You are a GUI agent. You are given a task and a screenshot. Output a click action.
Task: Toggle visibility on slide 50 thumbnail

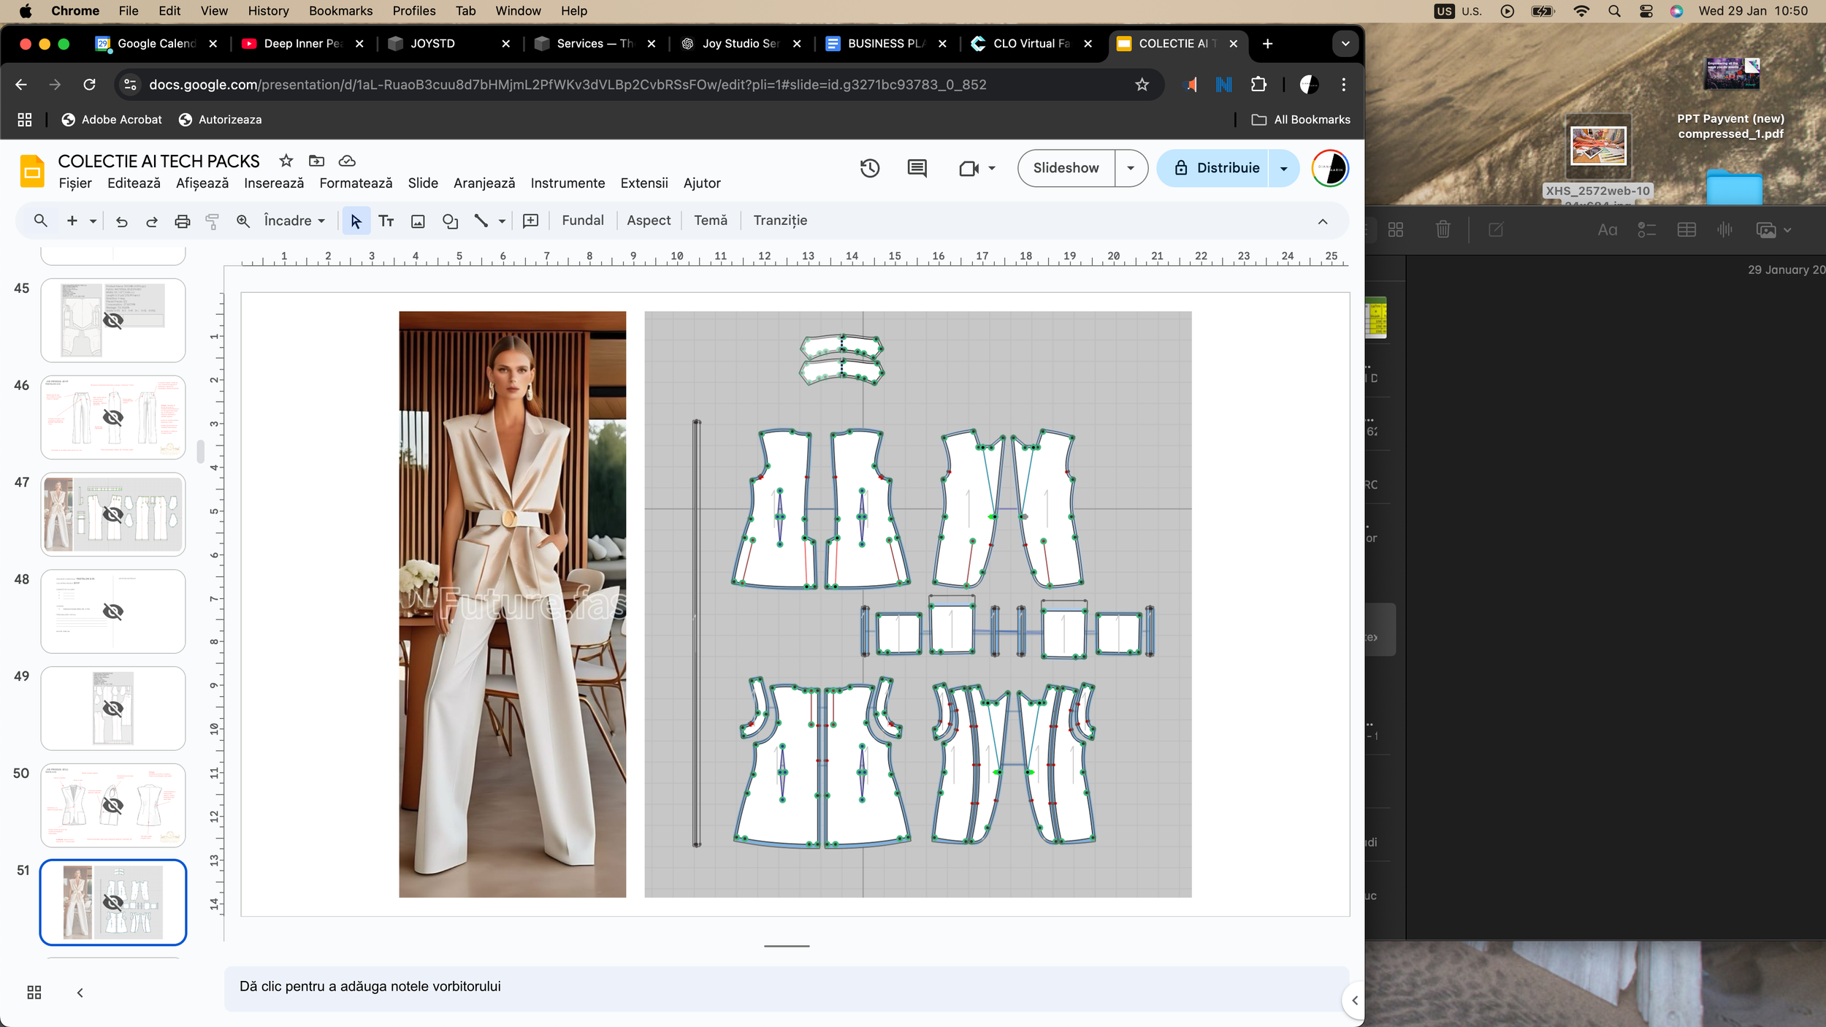(x=112, y=805)
